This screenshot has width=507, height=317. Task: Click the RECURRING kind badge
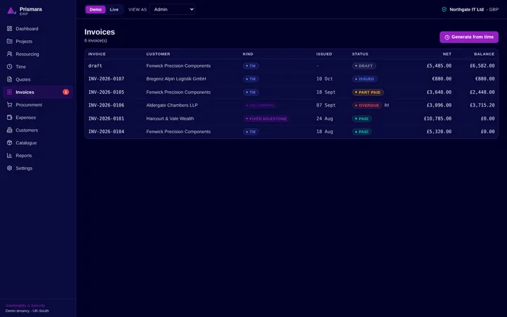260,106
